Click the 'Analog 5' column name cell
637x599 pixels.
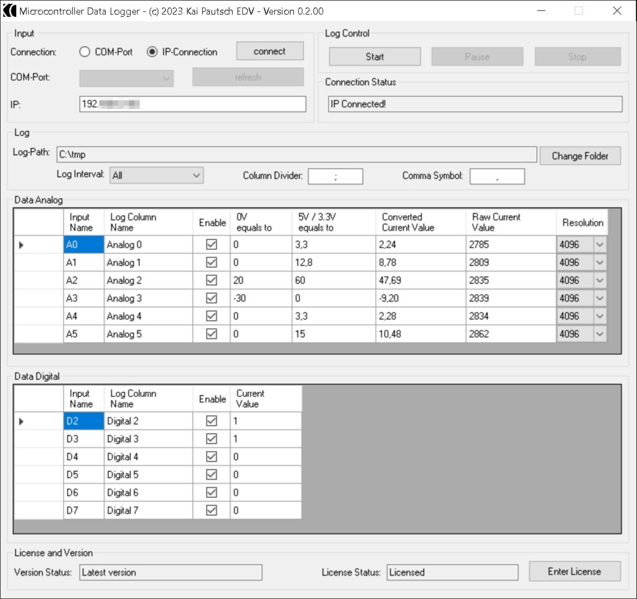148,334
